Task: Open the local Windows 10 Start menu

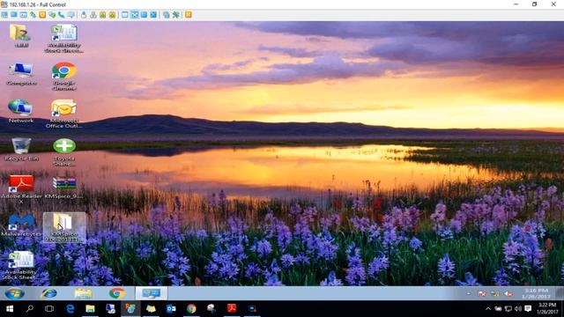Action: tap(10, 309)
